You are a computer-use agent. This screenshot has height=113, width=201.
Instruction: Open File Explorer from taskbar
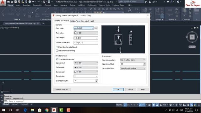click(x=32, y=110)
